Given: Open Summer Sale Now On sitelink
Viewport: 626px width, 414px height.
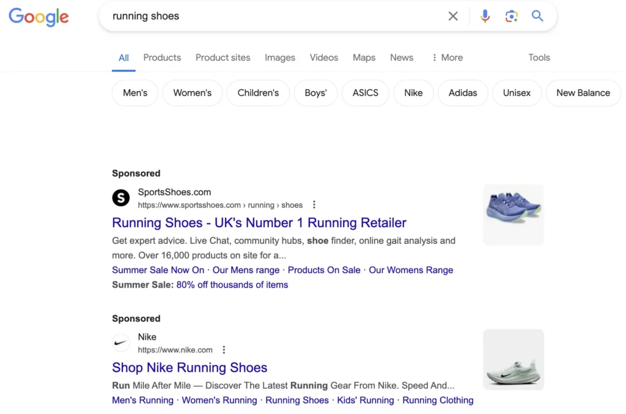Looking at the screenshot, I should [158, 270].
